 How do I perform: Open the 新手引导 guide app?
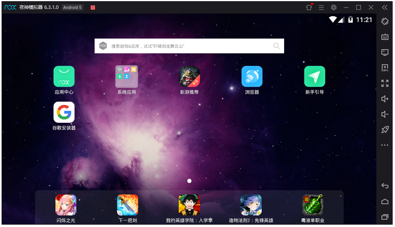coord(314,76)
